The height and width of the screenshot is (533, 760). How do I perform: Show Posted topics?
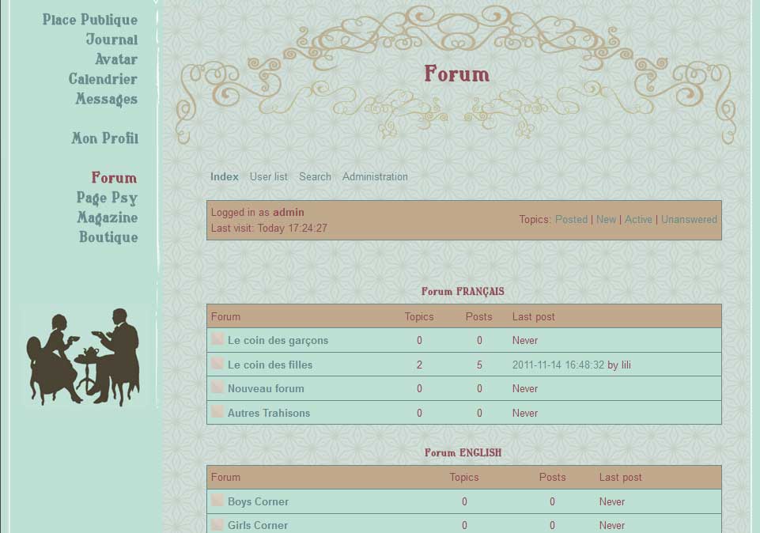pyautogui.click(x=572, y=220)
